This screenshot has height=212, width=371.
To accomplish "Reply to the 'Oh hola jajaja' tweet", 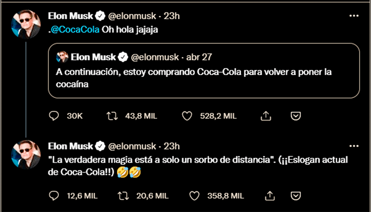I will click(54, 116).
